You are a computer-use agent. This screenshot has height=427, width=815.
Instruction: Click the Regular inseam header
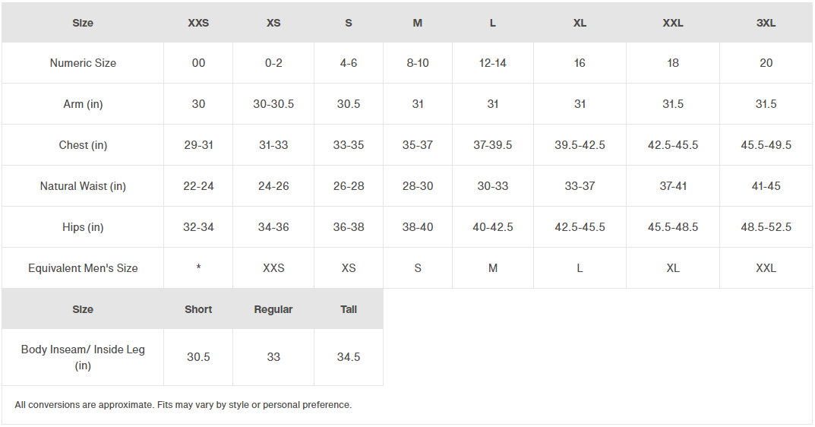273,309
